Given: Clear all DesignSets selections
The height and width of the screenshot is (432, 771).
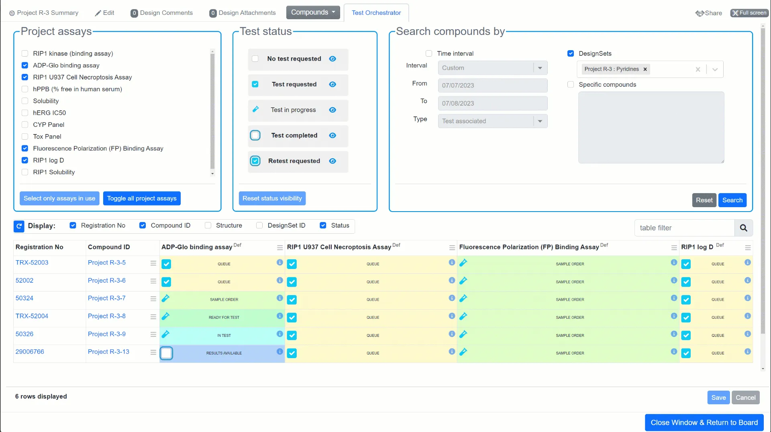Looking at the screenshot, I should click(x=698, y=69).
